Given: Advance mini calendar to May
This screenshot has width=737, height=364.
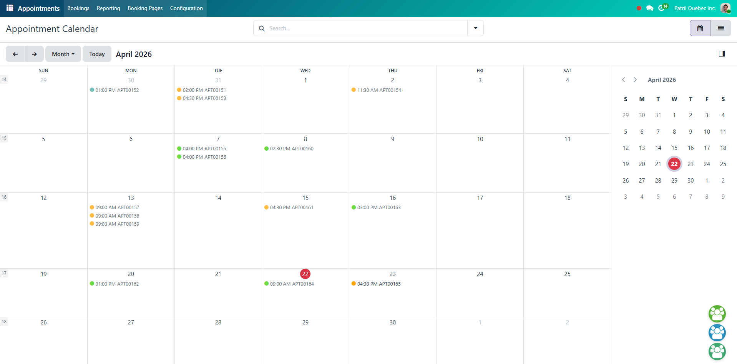Looking at the screenshot, I should (635, 80).
